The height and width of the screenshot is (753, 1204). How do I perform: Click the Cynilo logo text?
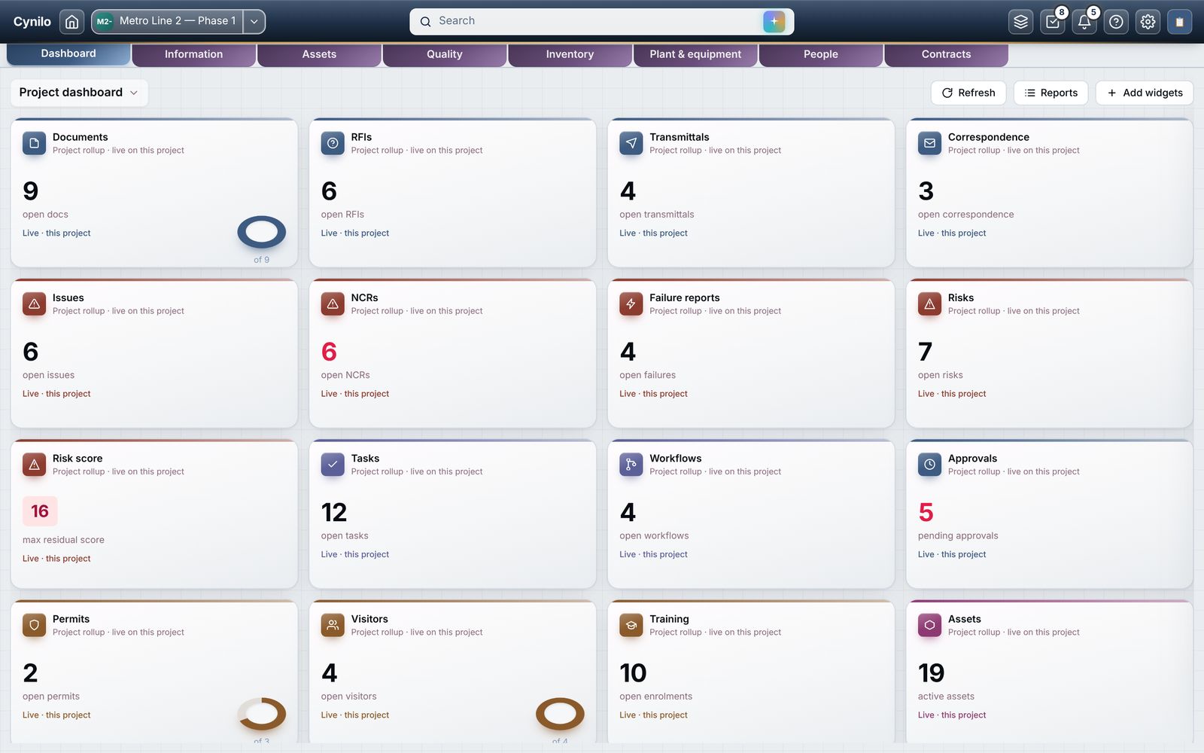point(32,22)
